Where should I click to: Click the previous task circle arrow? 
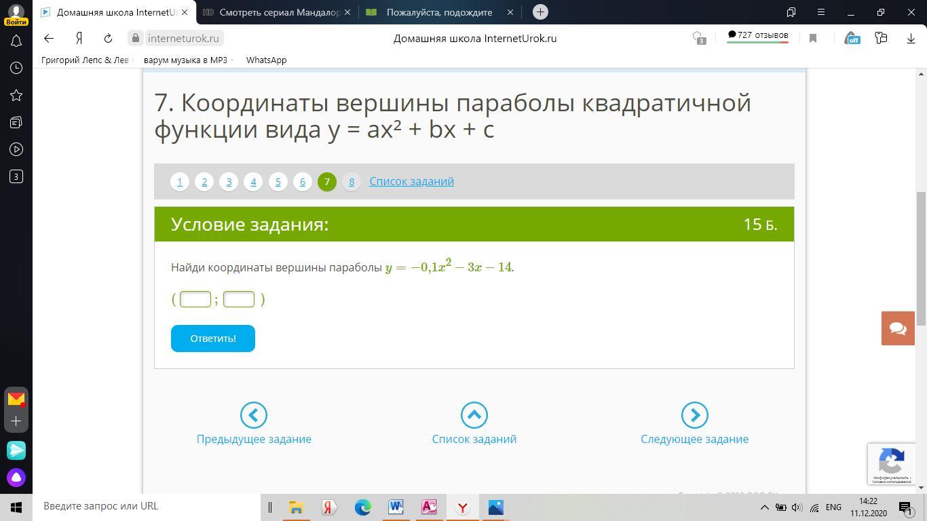point(254,415)
